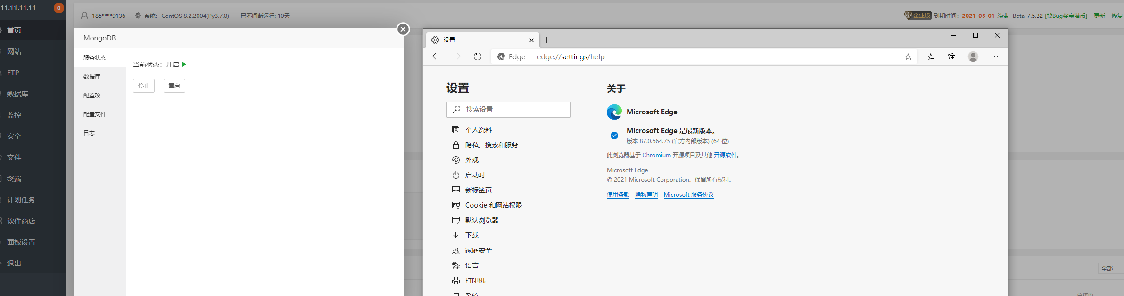
Task: Open the 服务状态 tab in MongoDB
Action: 95,57
